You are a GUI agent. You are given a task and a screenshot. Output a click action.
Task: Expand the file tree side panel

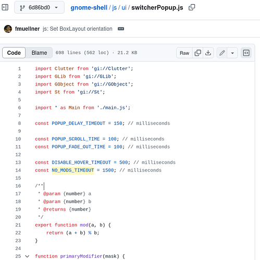click(x=5, y=7)
